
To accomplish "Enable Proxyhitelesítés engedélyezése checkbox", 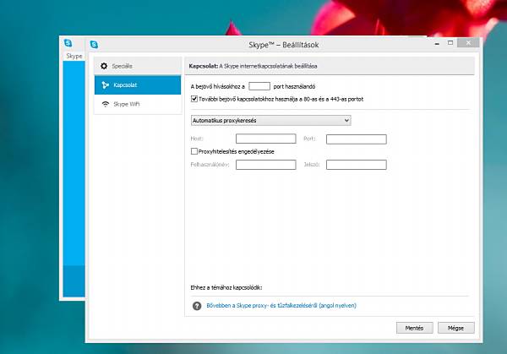I will point(194,151).
